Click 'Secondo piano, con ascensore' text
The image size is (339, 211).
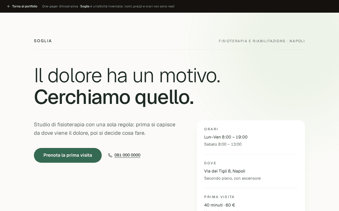232,178
